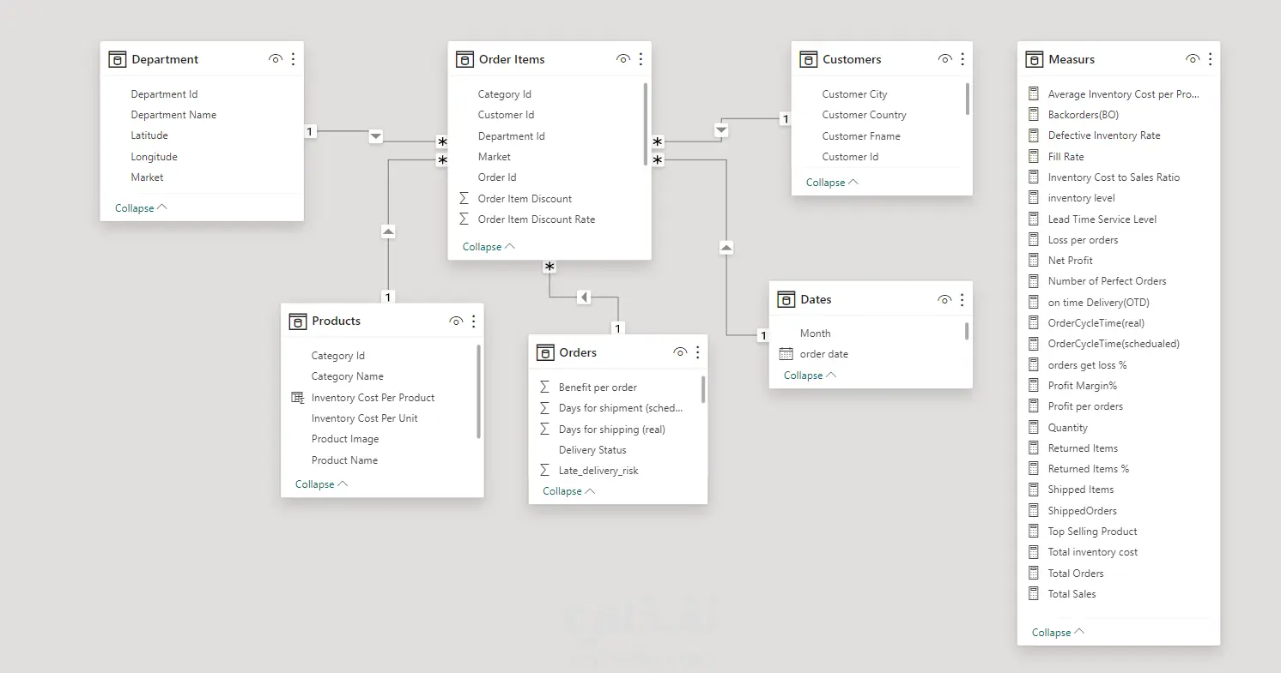This screenshot has height=673, width=1281.
Task: Click the measure icon next to Net Profit
Action: pyautogui.click(x=1034, y=261)
